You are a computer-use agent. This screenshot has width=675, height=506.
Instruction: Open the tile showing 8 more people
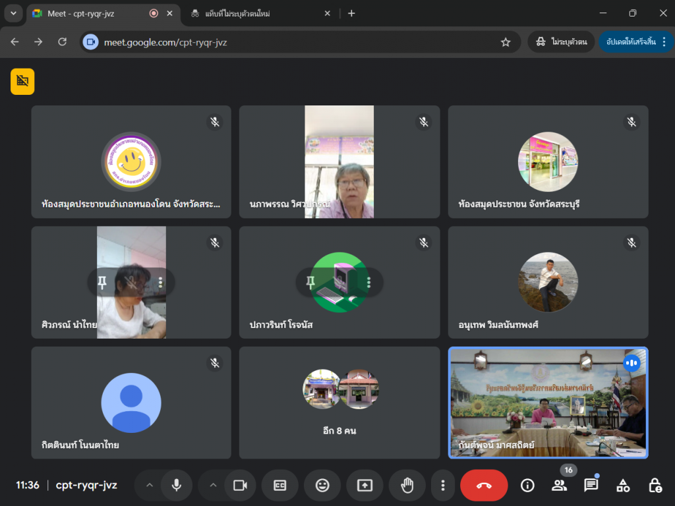coord(339,403)
